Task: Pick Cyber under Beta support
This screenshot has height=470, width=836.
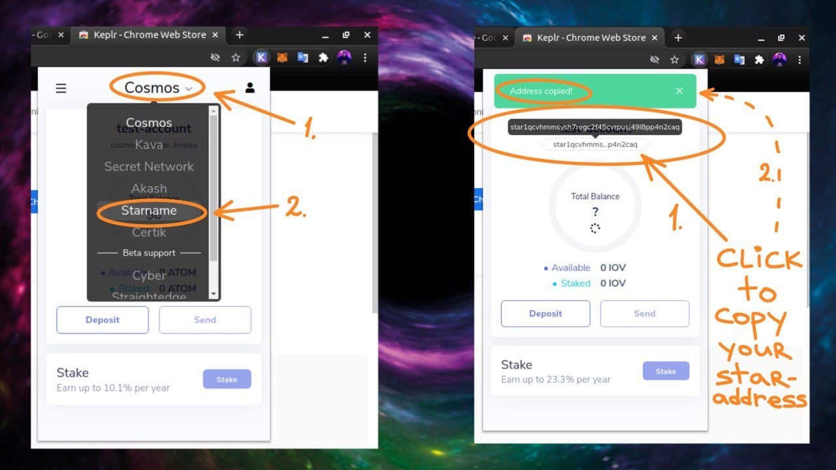Action: 149,275
